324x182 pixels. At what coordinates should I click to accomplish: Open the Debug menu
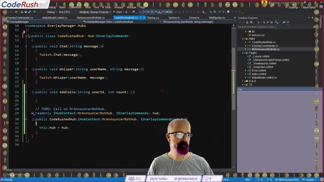tap(52, 7)
